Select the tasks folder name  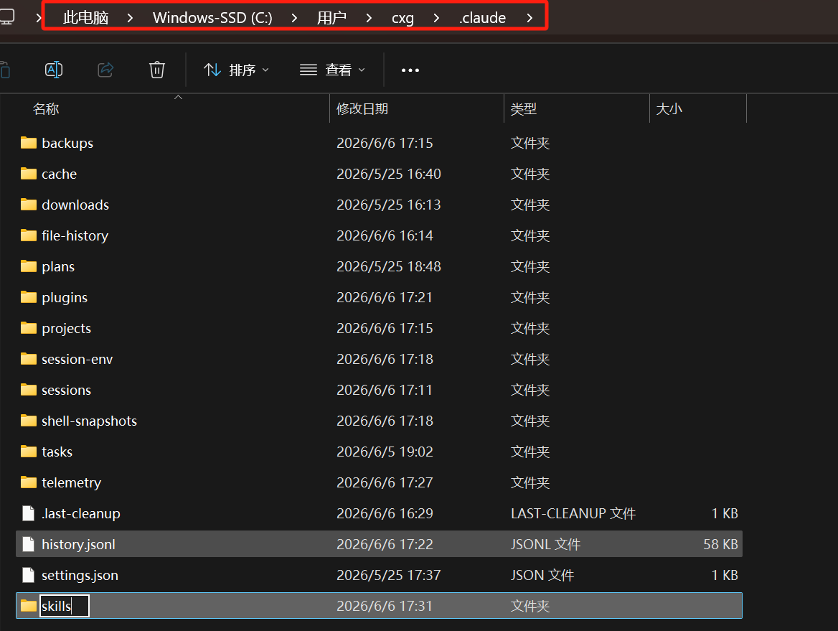pyautogui.click(x=57, y=452)
